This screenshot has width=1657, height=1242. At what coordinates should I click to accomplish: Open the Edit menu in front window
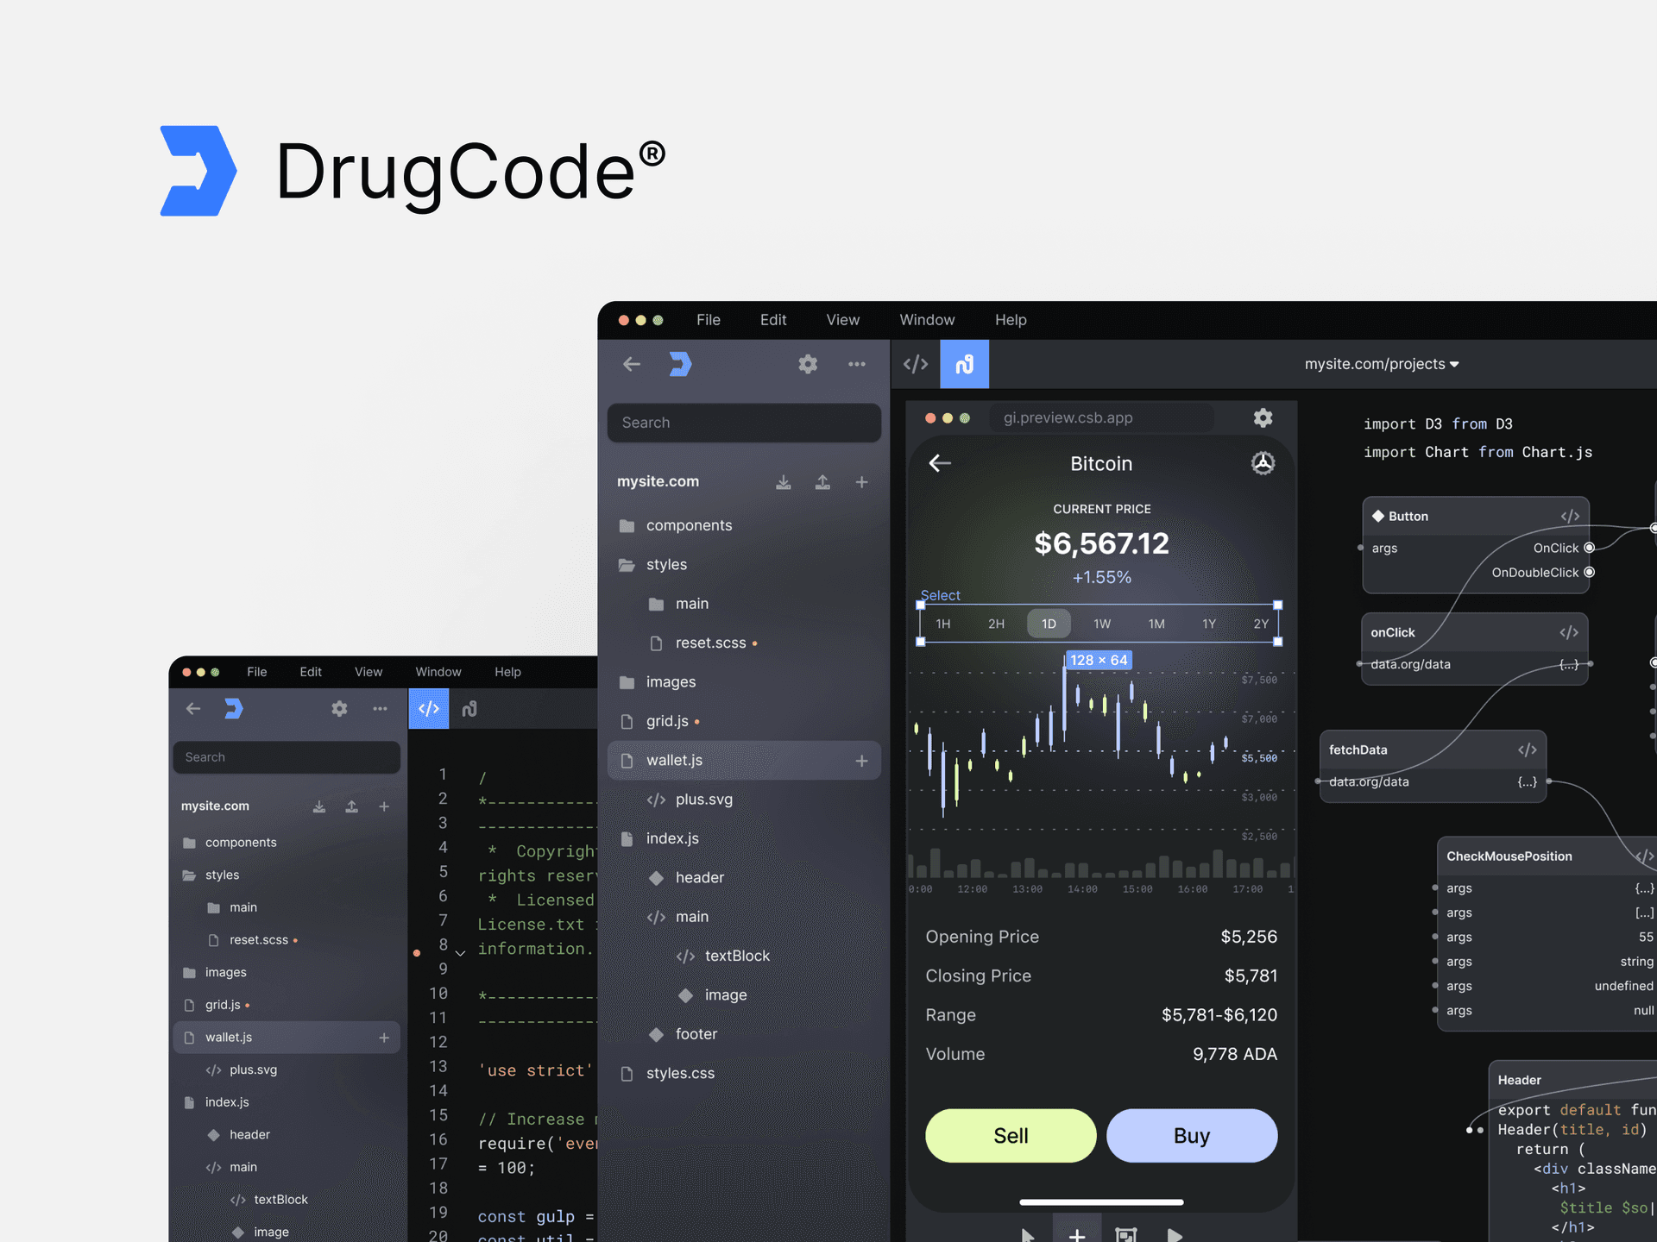click(x=773, y=320)
